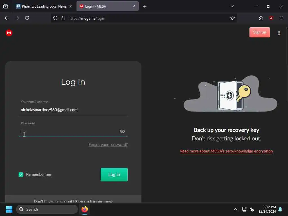
Task: Reload the current page
Action: (x=27, y=18)
